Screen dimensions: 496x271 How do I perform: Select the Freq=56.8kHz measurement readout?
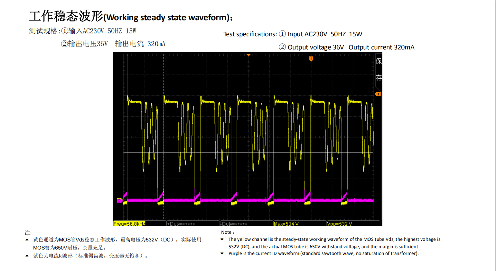pos(129,223)
